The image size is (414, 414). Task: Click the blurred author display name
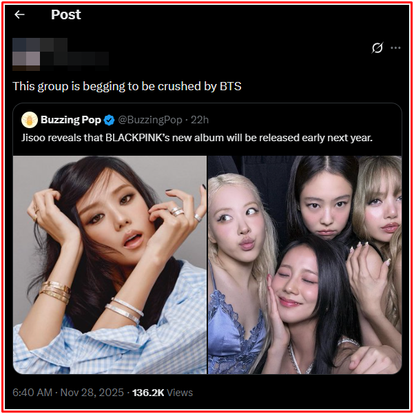[54, 45]
